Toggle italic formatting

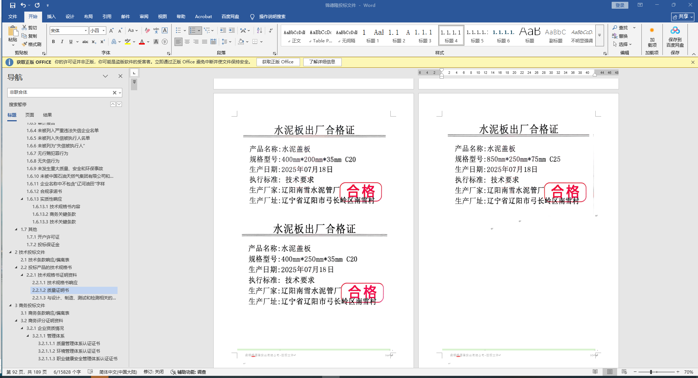coord(62,42)
